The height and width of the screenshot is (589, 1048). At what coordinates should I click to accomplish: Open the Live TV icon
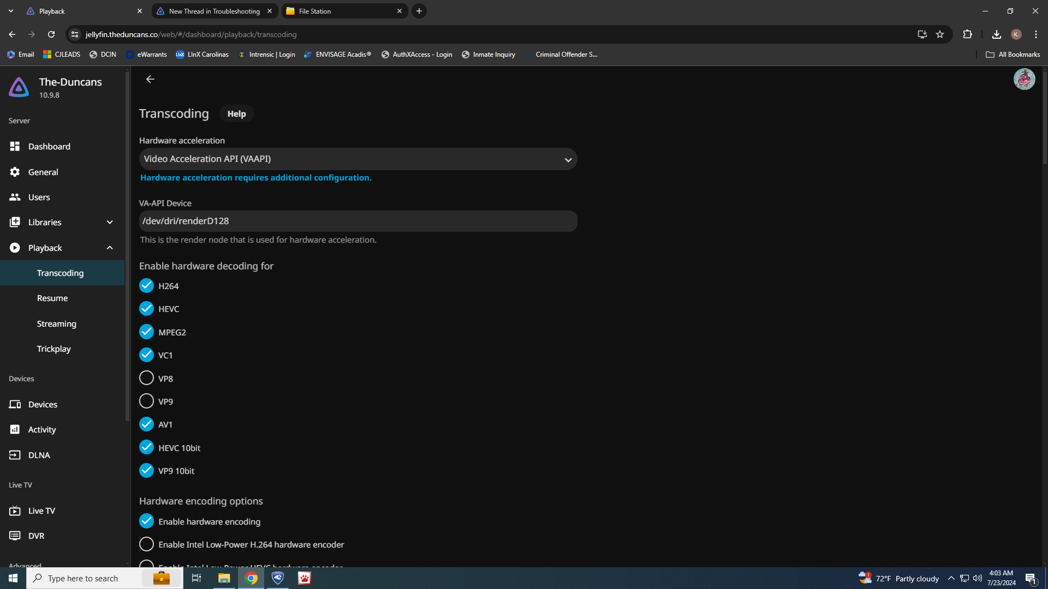15,510
